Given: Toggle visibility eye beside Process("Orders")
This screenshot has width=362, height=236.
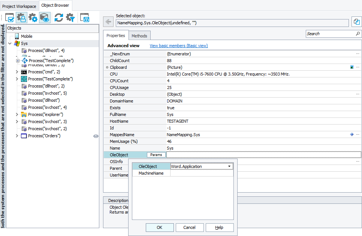Looking at the screenshot, I should coord(96,136).
